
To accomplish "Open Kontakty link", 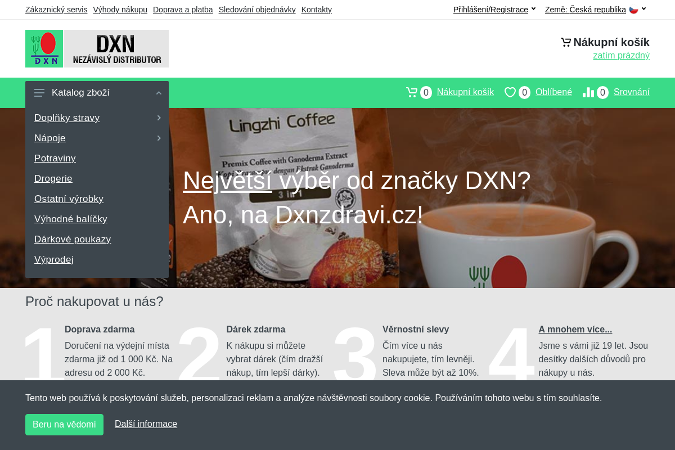I will coord(317,10).
